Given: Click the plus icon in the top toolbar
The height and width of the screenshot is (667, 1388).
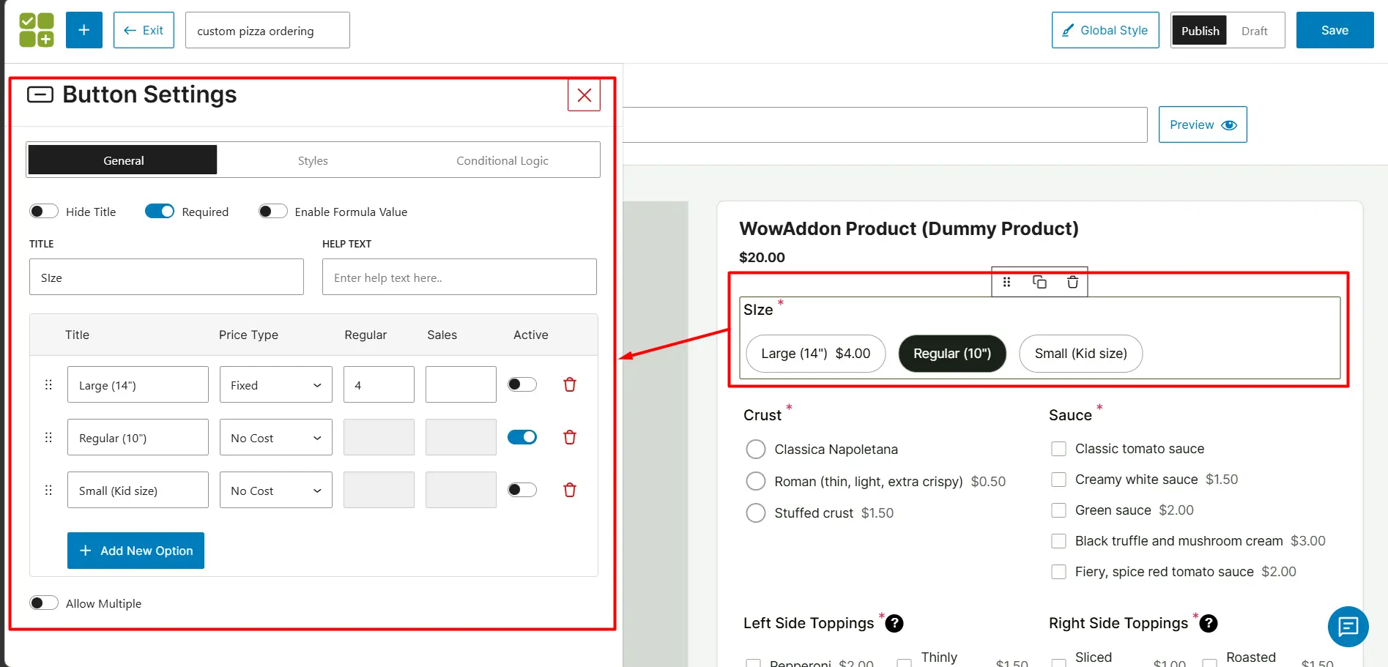Looking at the screenshot, I should [x=83, y=30].
